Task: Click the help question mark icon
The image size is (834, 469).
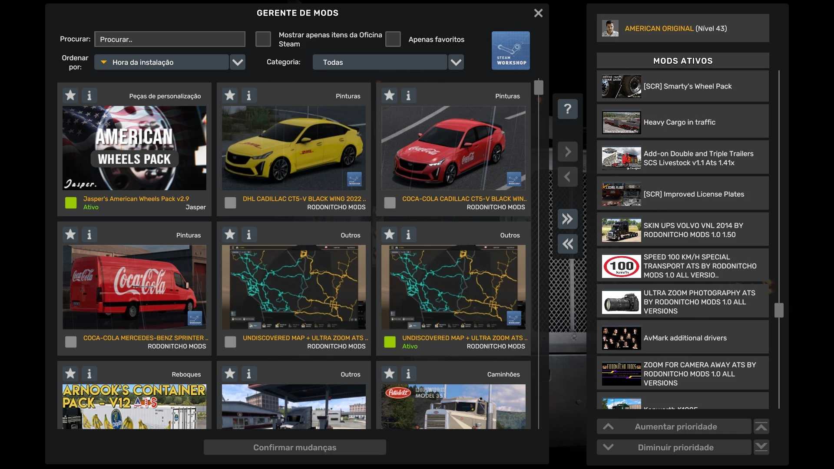Action: [x=567, y=109]
